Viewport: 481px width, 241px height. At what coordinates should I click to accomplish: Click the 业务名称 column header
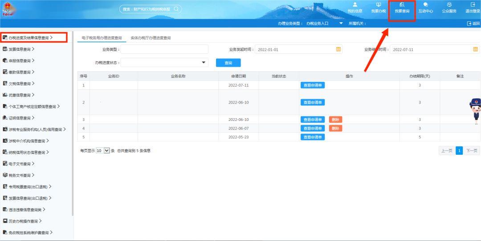(x=178, y=76)
